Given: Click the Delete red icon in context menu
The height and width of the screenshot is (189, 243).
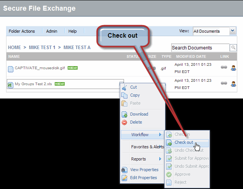Looking at the screenshot, I should point(124,122).
